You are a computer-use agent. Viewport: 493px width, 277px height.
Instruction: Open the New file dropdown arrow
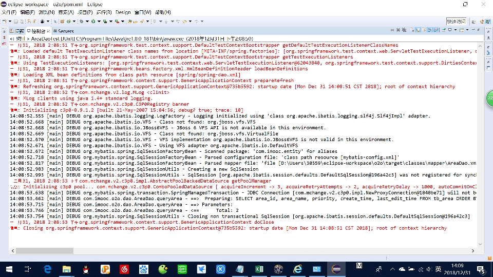(x=10, y=22)
